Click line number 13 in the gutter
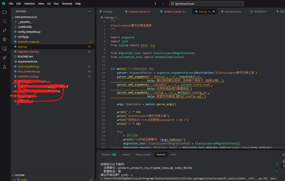Image resolution: width=285 pixels, height=181 pixels. coord(104,69)
